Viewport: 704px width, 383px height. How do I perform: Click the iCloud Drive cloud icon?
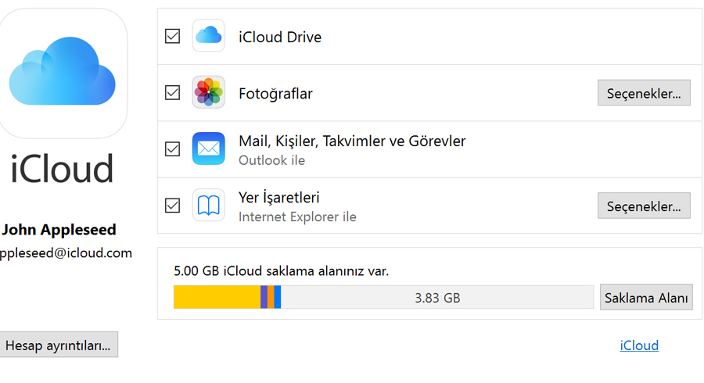(x=208, y=36)
